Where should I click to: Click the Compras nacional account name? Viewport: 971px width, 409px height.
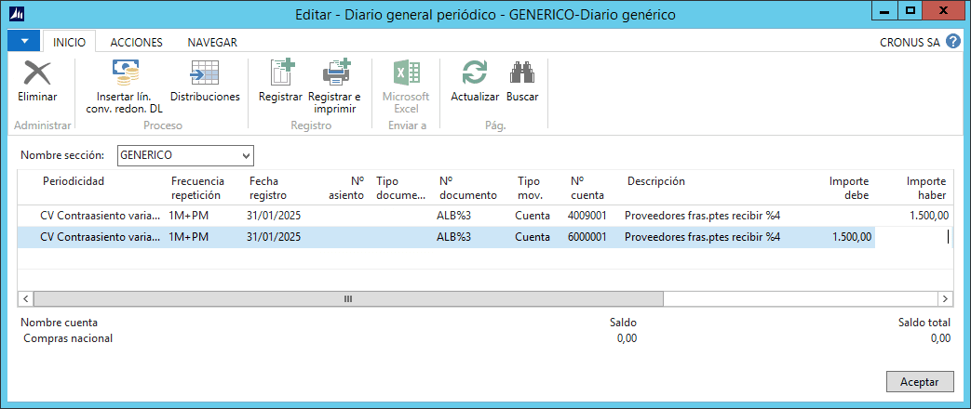pos(68,338)
